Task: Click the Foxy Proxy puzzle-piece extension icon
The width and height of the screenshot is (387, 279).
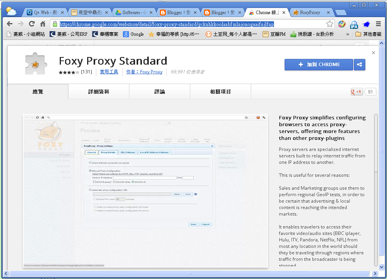Action: tap(35, 63)
